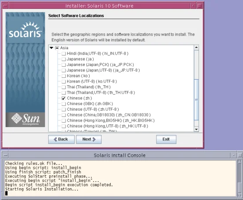Maximize the Solaris Install Console window

pos(239,155)
